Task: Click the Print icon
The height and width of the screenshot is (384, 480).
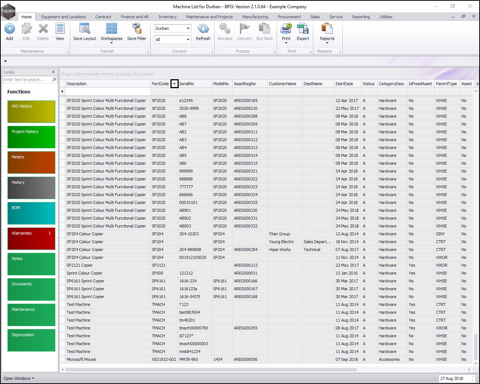Action: 286,29
